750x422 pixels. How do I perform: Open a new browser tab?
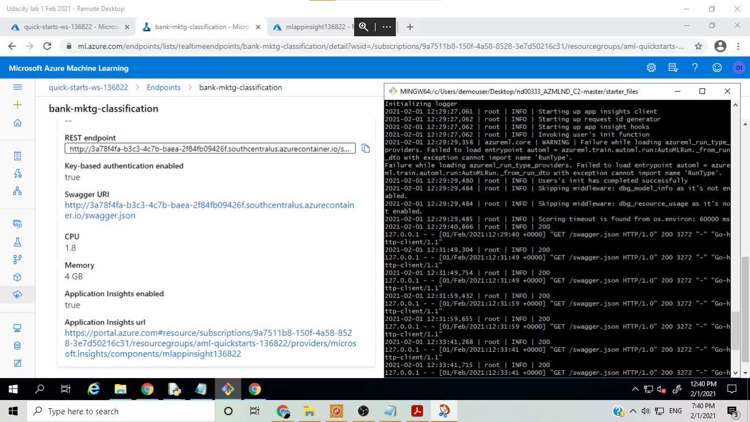coord(410,26)
